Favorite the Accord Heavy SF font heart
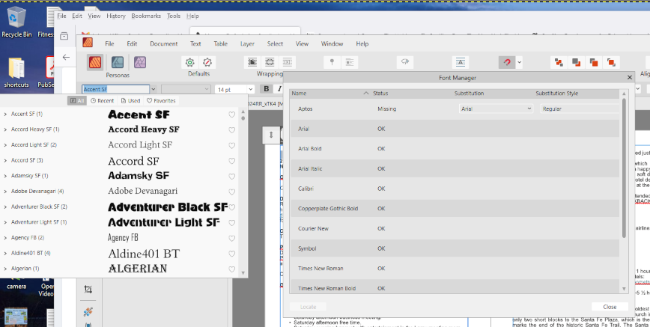 [231, 130]
